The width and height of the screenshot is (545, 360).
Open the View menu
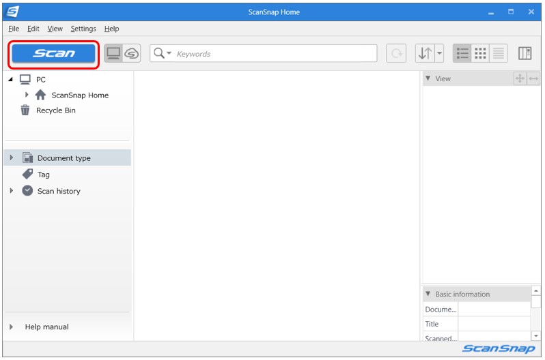(x=55, y=29)
